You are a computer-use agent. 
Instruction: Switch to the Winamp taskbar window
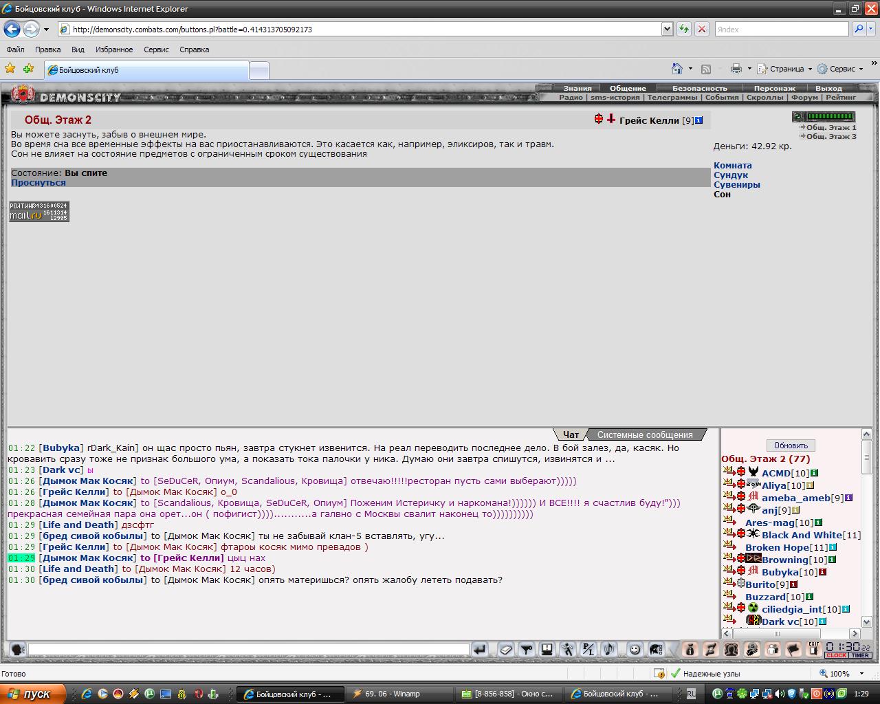(x=399, y=694)
